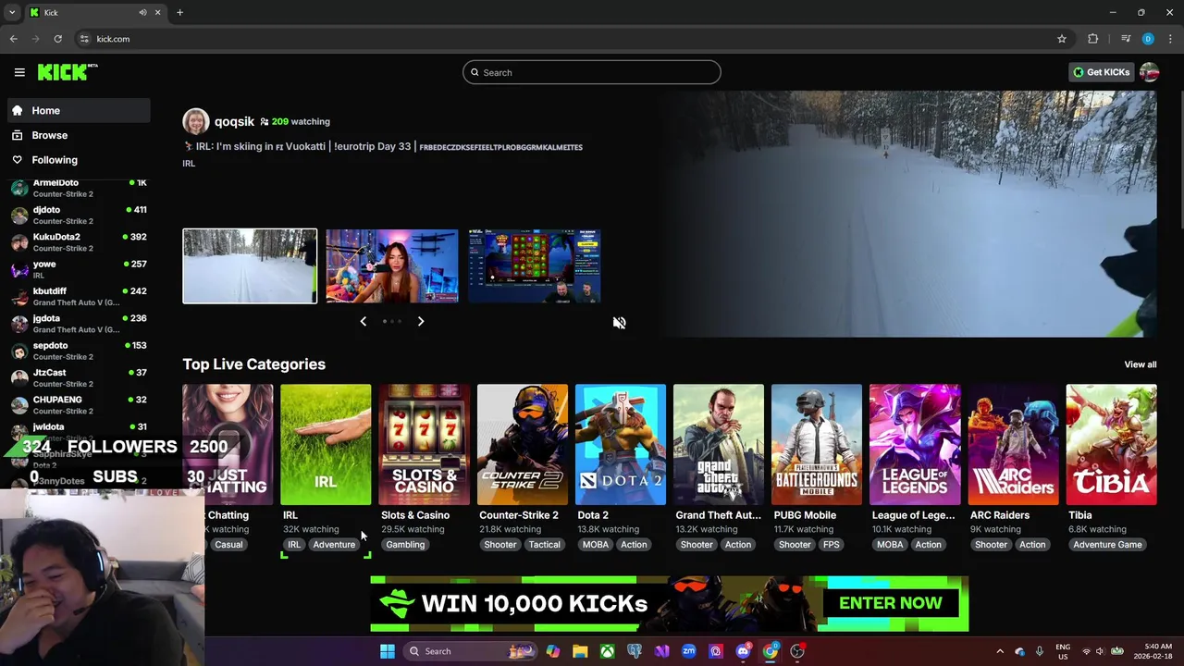Open the Tibia category card

tap(1111, 445)
